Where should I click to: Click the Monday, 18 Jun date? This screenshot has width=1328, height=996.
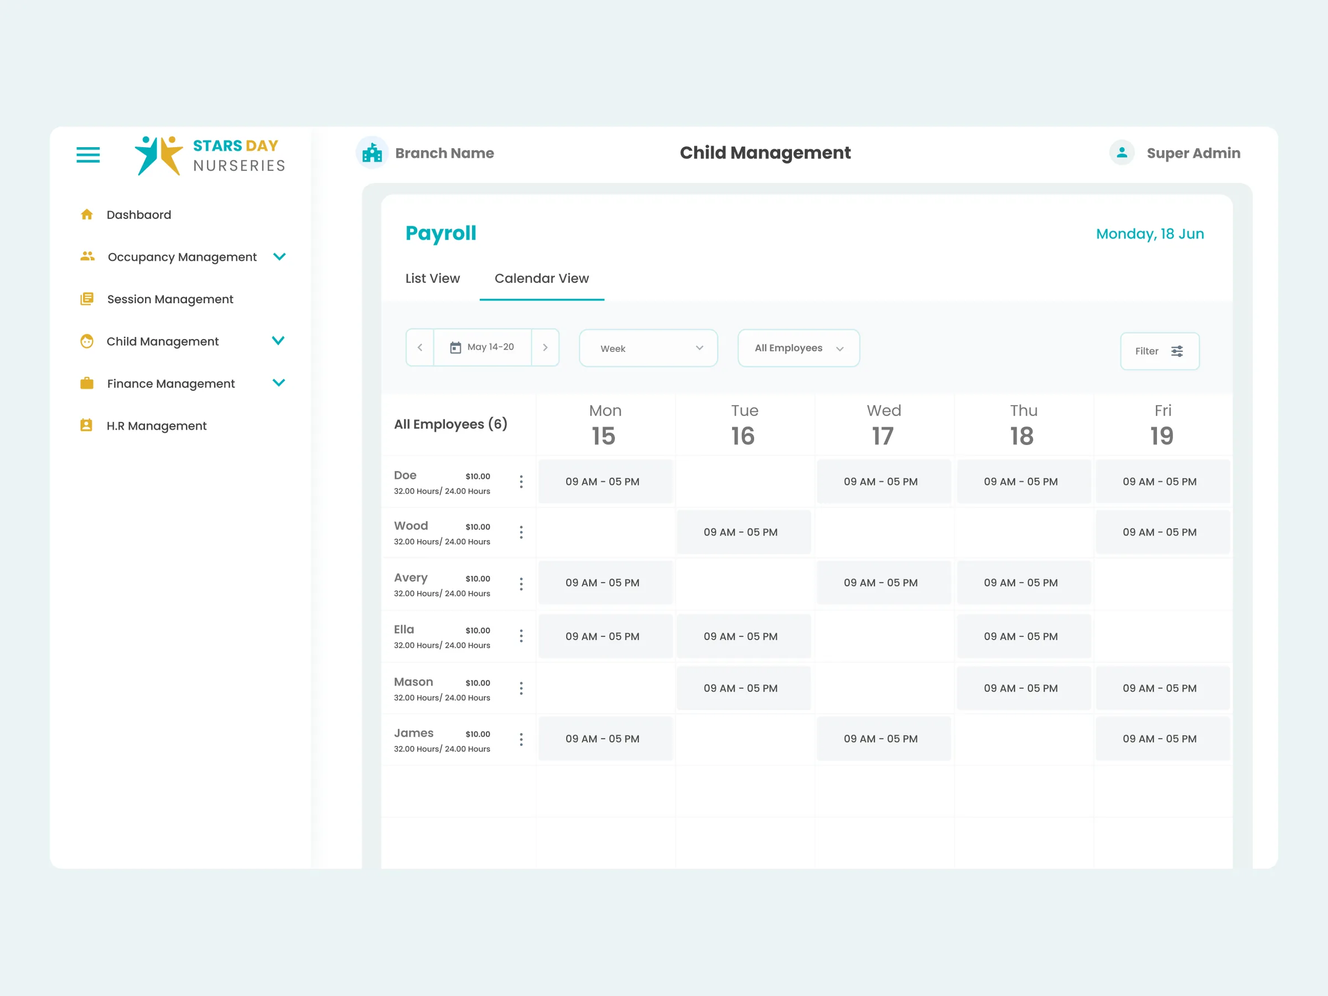pos(1150,234)
